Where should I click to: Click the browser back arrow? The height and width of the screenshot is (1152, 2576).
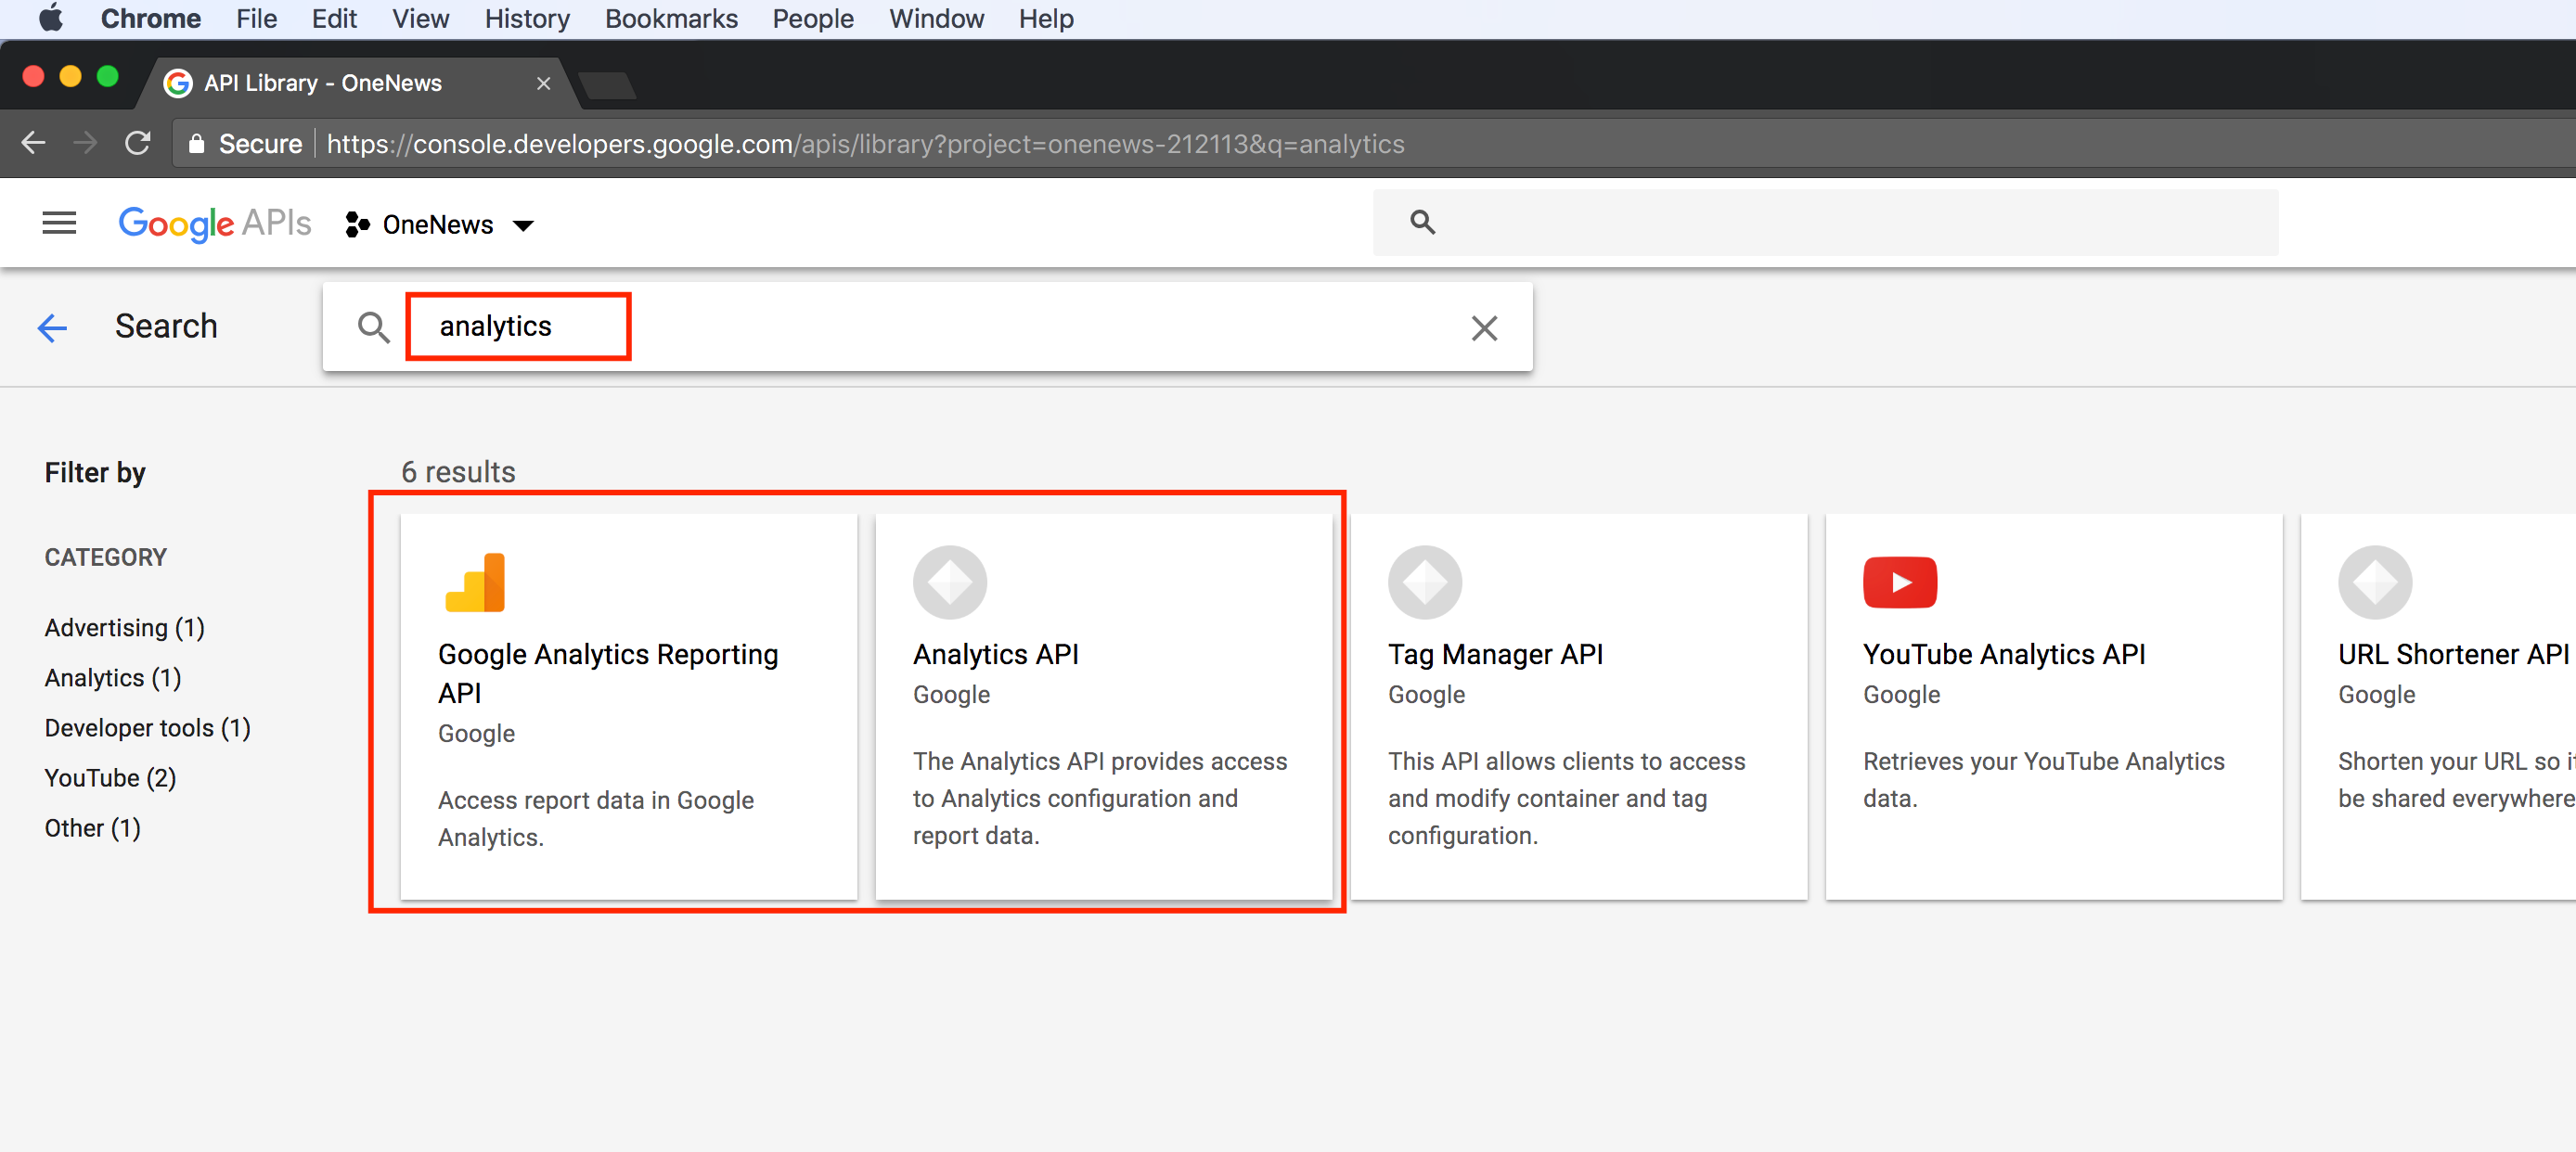point(33,144)
